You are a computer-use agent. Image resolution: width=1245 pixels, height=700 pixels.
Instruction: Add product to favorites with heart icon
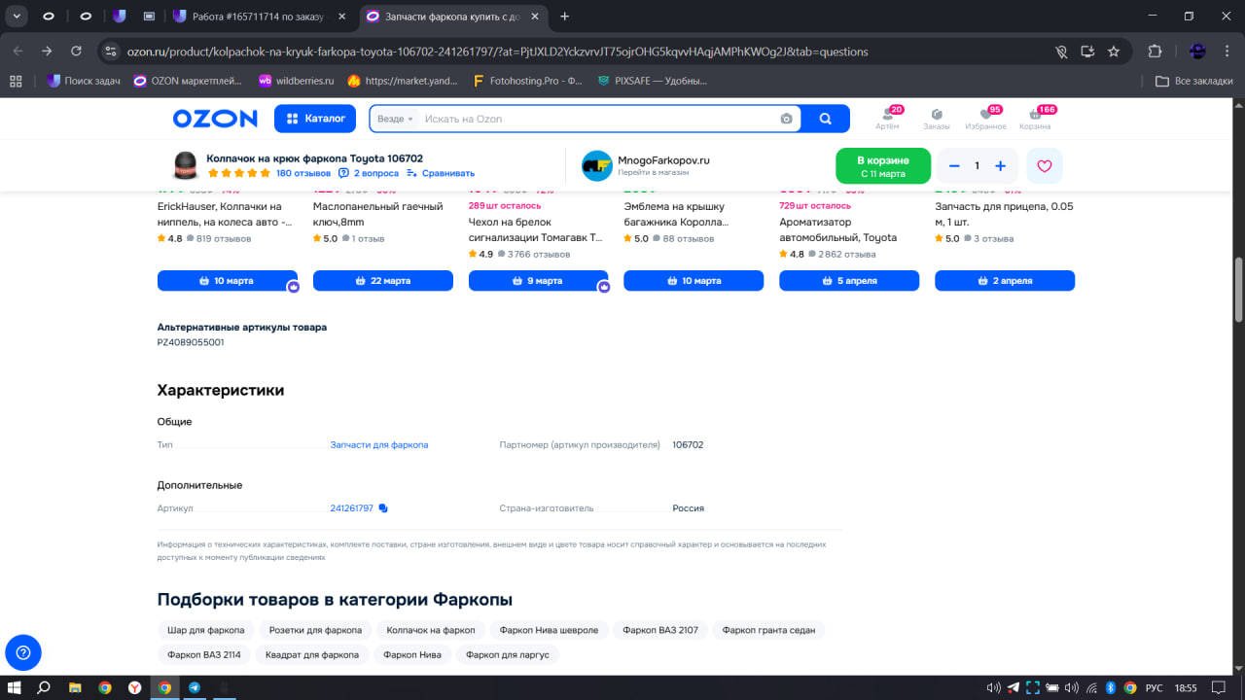(x=1045, y=166)
